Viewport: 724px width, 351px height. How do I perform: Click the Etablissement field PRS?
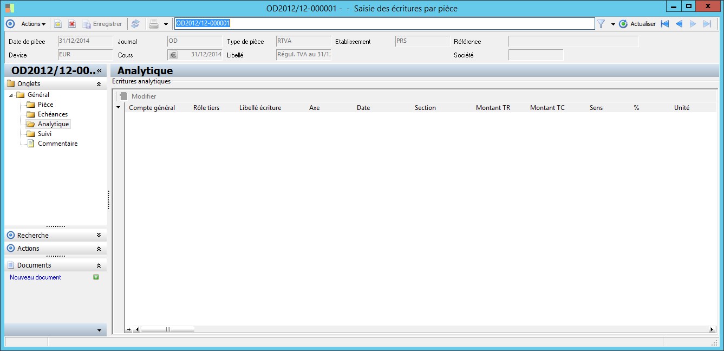click(422, 41)
